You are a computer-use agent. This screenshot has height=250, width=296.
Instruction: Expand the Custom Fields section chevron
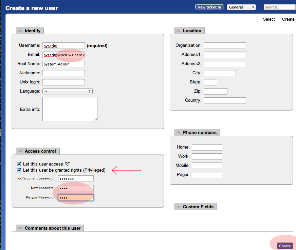178,207
